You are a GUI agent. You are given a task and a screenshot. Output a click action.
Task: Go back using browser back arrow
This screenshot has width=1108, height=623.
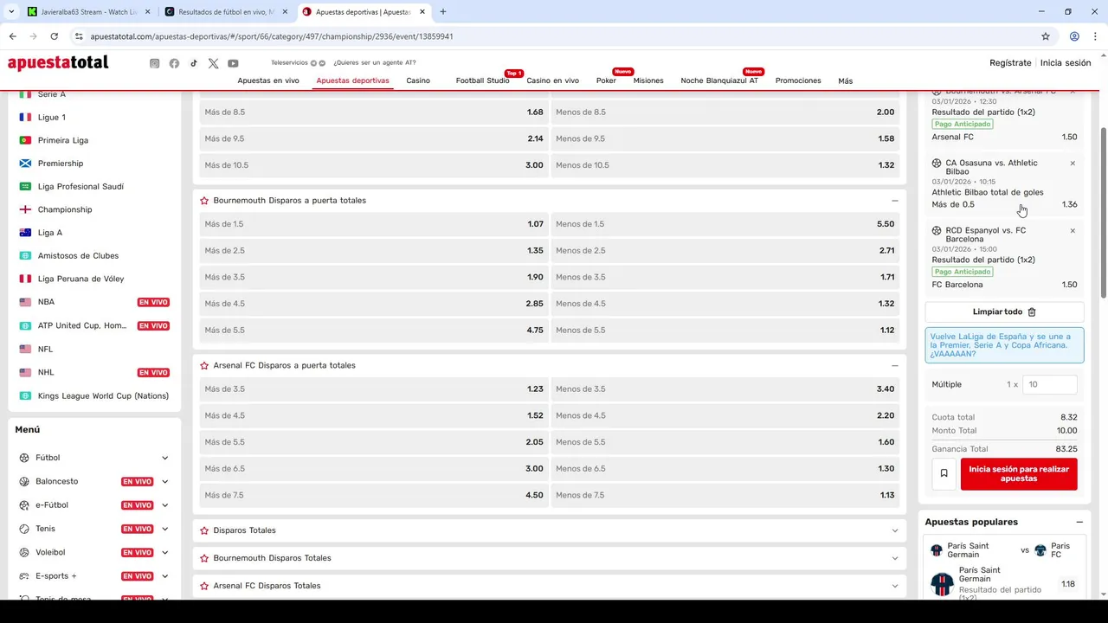12,36
